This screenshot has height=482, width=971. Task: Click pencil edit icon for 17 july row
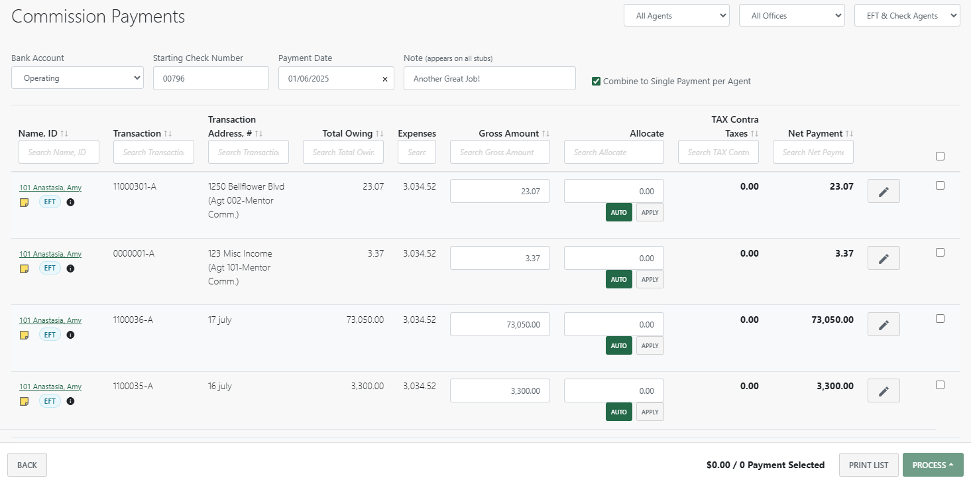(x=884, y=325)
